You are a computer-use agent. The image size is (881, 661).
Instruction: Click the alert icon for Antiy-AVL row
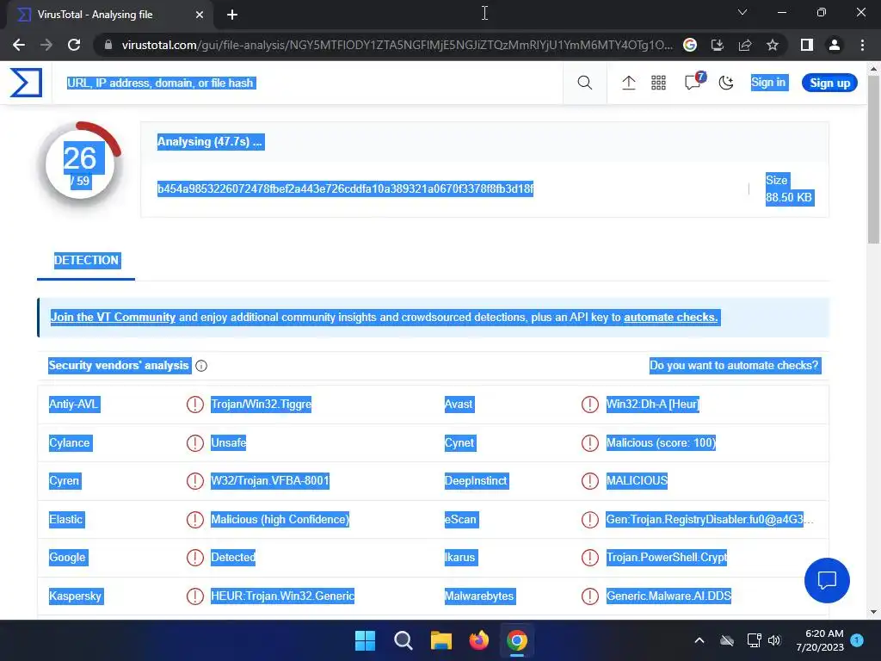[x=194, y=405]
